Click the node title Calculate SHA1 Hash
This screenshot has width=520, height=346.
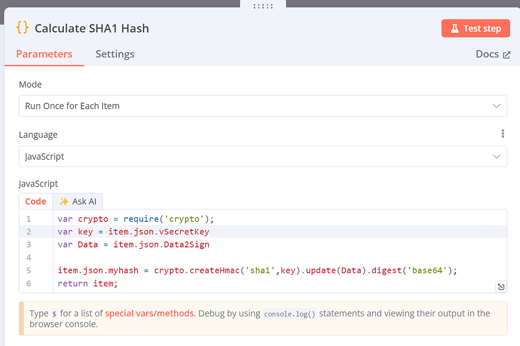(92, 28)
